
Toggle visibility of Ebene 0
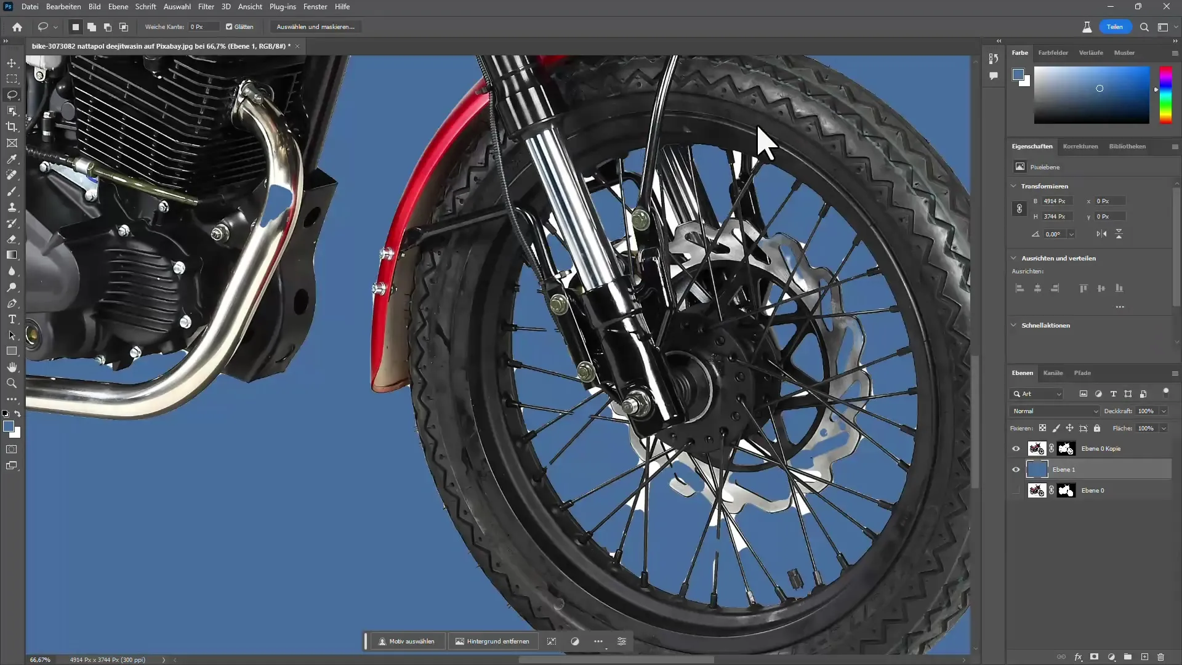click(1016, 490)
